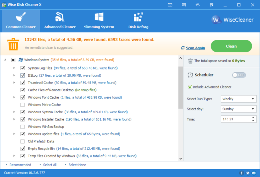The height and width of the screenshot is (177, 260).
Task: Collapse the Windows System tree node
Action: point(5,60)
